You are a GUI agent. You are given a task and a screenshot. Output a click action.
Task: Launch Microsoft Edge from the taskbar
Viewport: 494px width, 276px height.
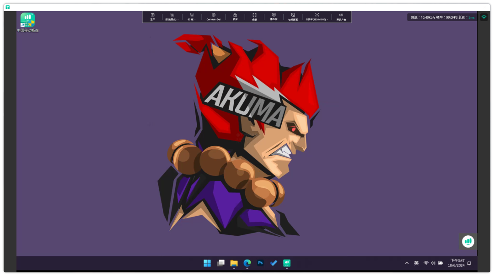(247, 263)
